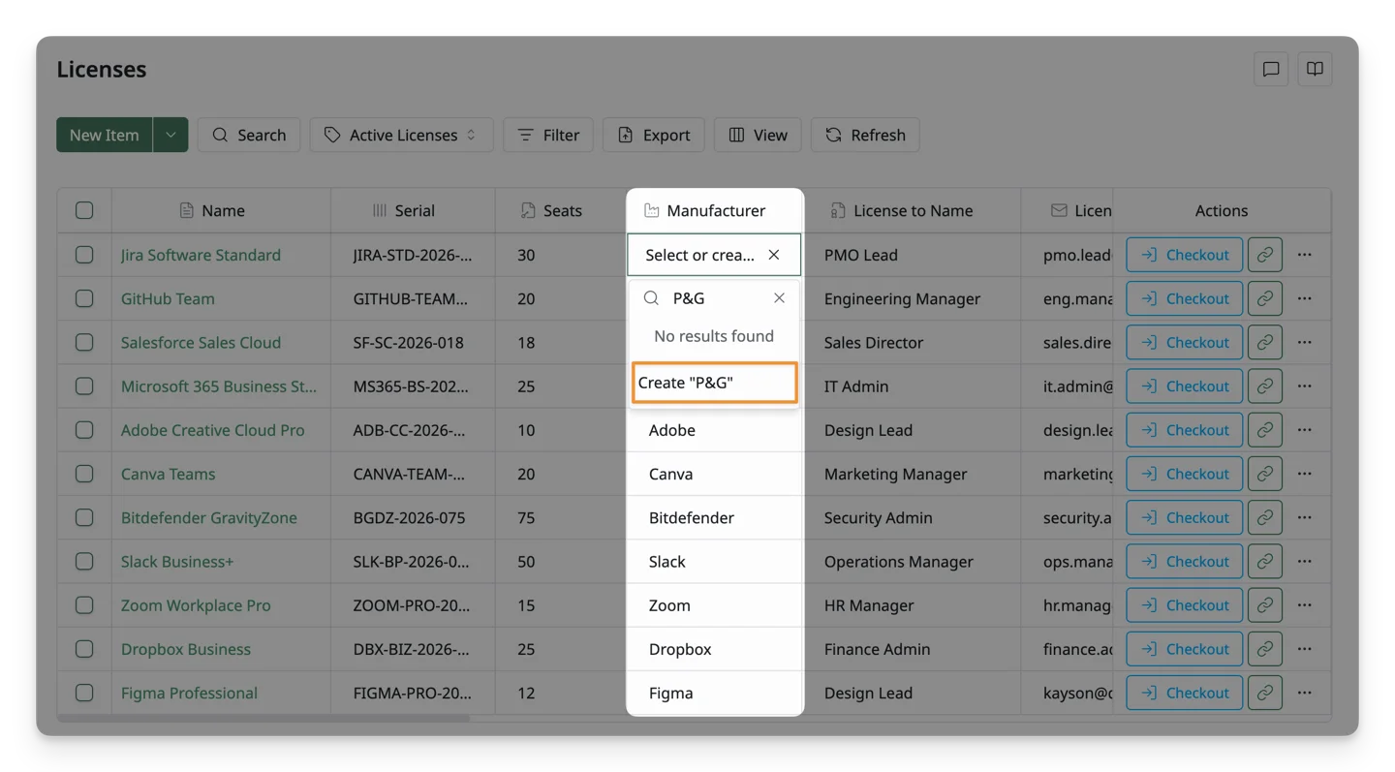Copy link for Zoom Workplace Pro row
The height and width of the screenshot is (772, 1395).
tap(1265, 605)
